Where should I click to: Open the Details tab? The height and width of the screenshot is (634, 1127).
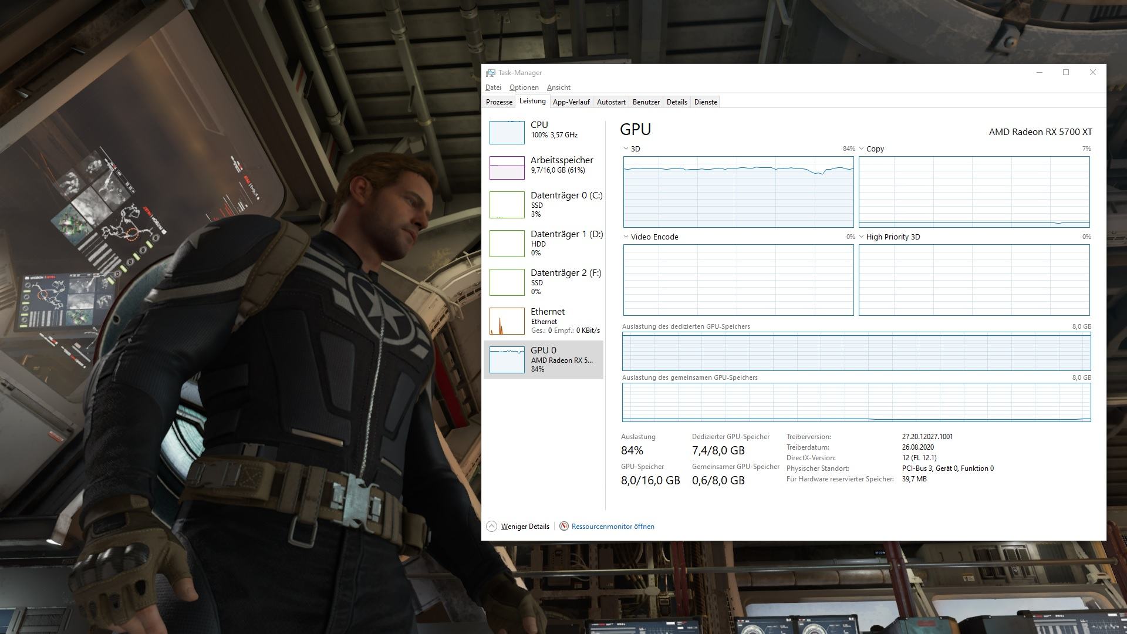pos(677,102)
